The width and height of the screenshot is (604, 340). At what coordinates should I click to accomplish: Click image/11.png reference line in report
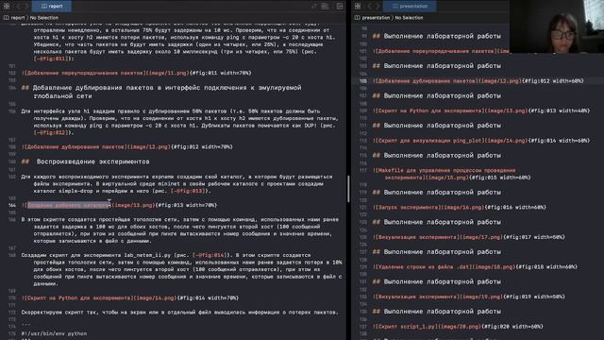coord(136,73)
